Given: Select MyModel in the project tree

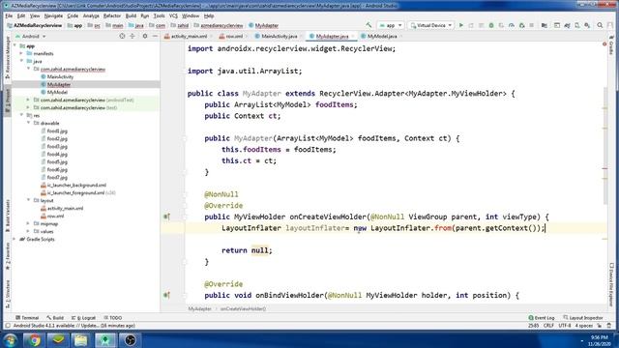Looking at the screenshot, I should [x=57, y=92].
